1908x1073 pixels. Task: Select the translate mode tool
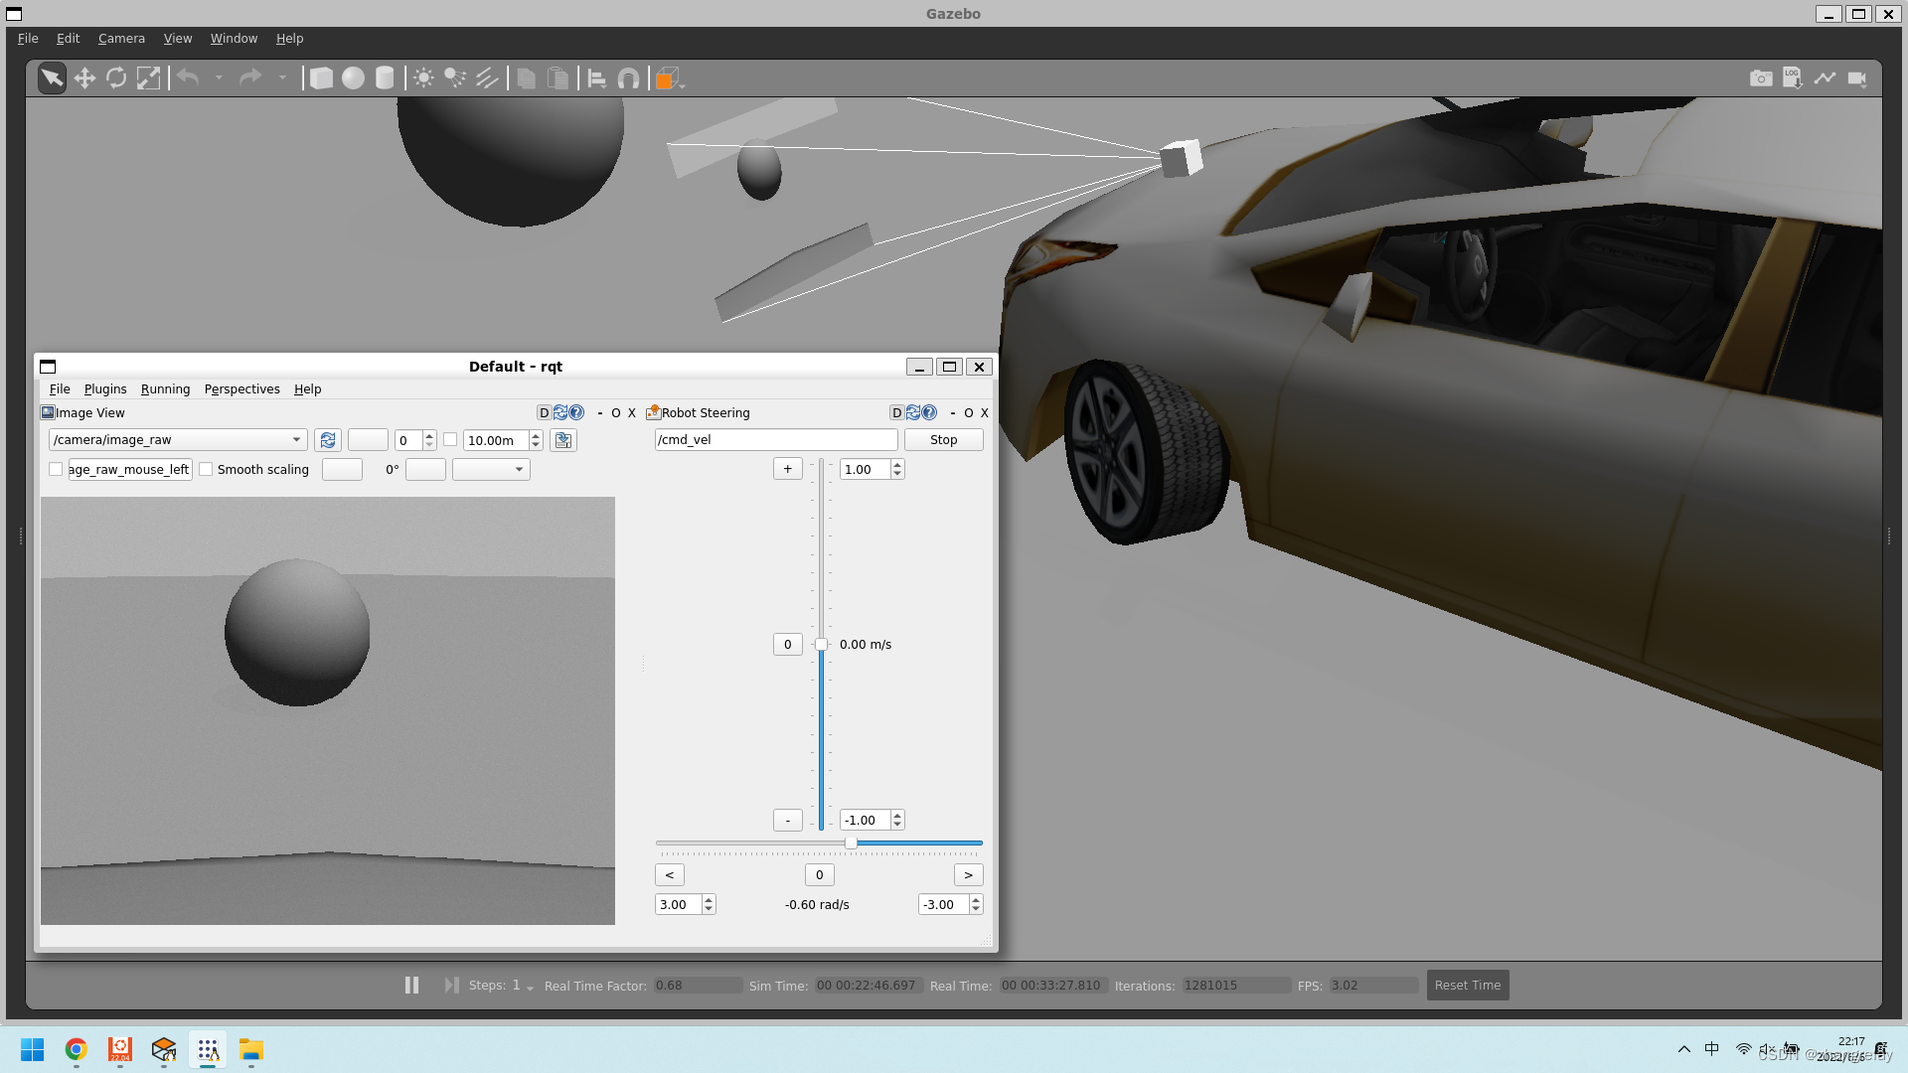point(84,78)
